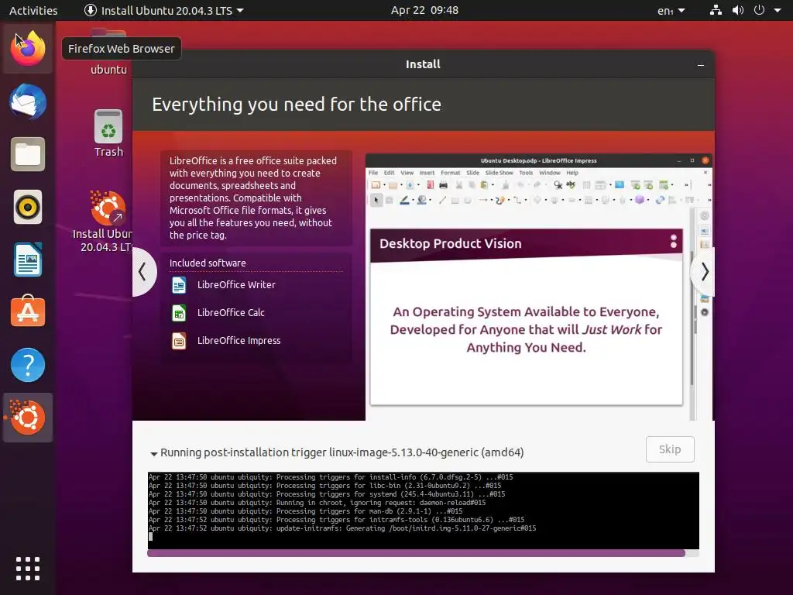This screenshot has height=595, width=793.
Task: Select Install Ubuntu 20.04.3 LTS desktop icon
Action: [x=107, y=221]
